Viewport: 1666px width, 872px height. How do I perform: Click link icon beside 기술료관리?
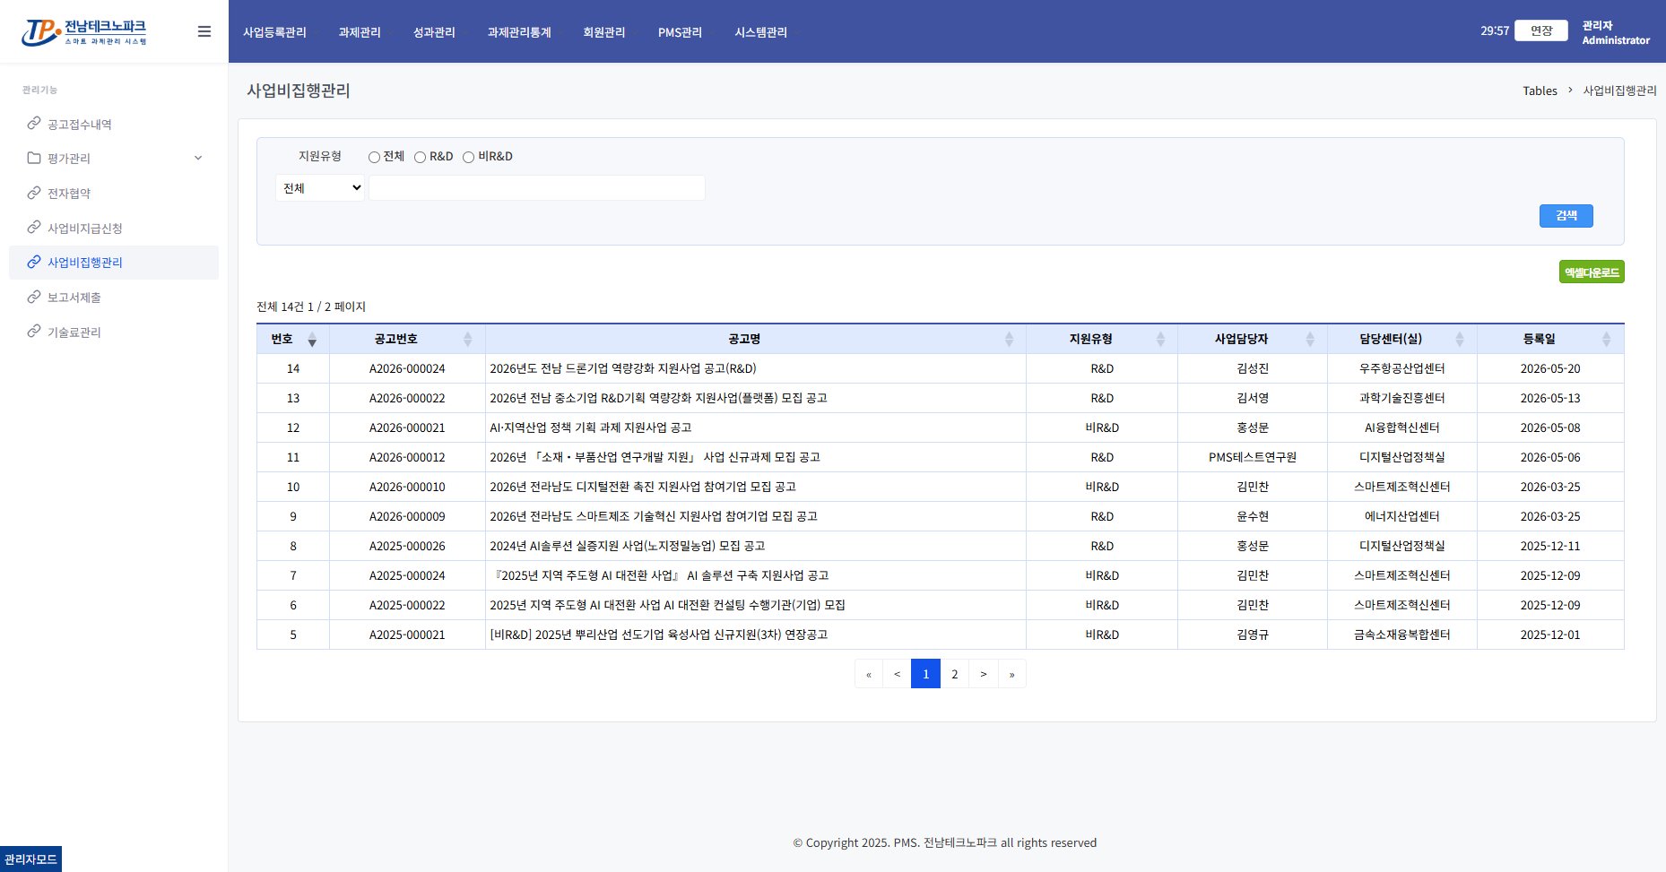(34, 332)
